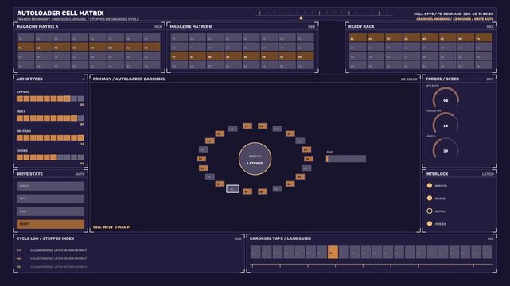The height and width of the screenshot is (286, 510).
Task: Click the LIFT drive state button
Action: (x=50, y=199)
